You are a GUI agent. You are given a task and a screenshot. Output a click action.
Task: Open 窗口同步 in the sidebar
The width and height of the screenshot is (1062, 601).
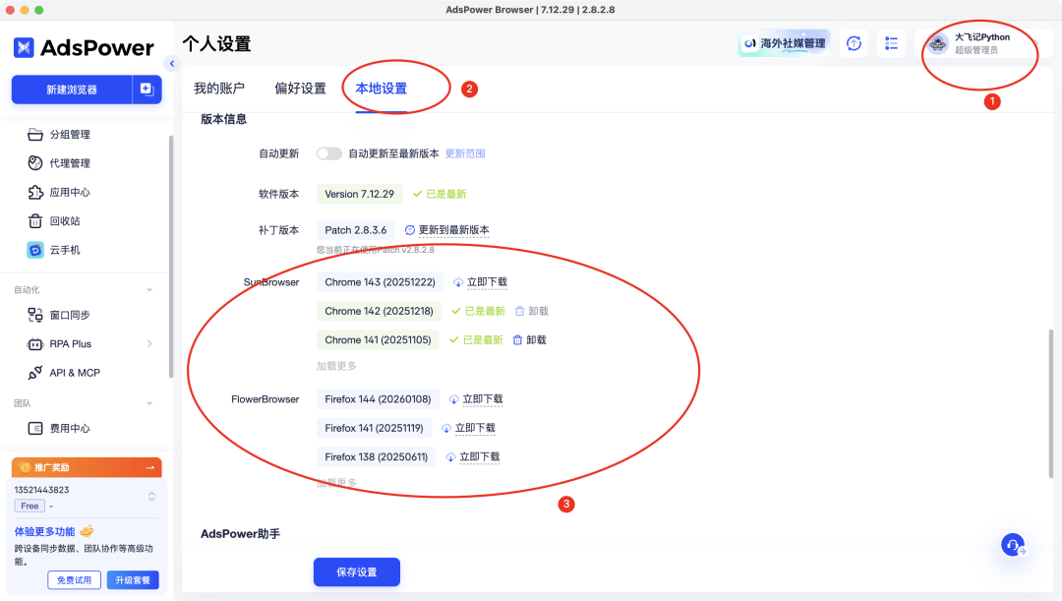(x=70, y=315)
